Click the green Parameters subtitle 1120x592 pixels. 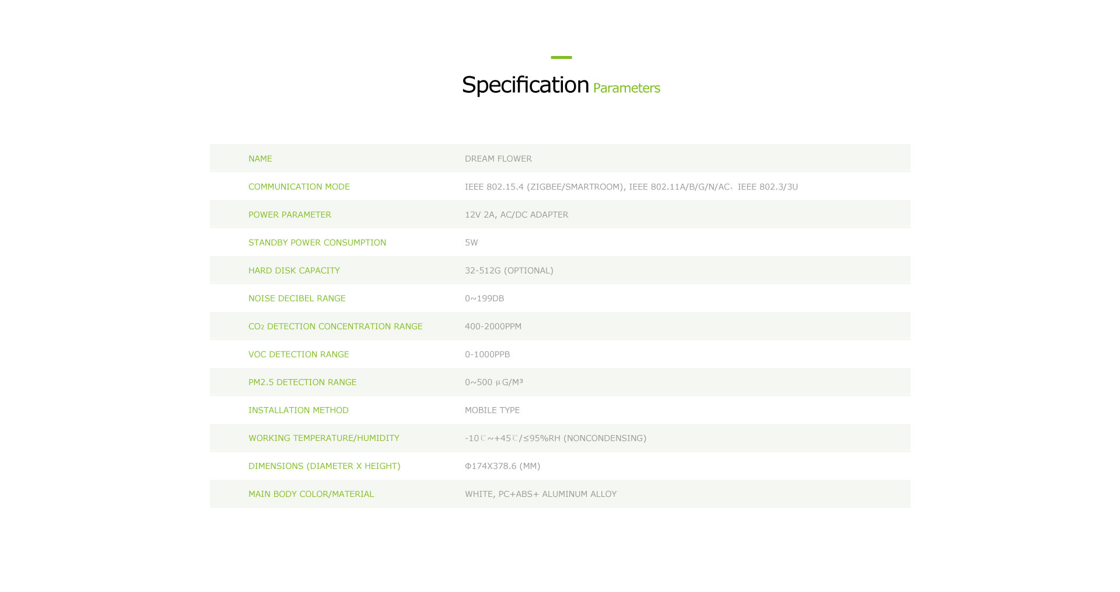point(626,88)
